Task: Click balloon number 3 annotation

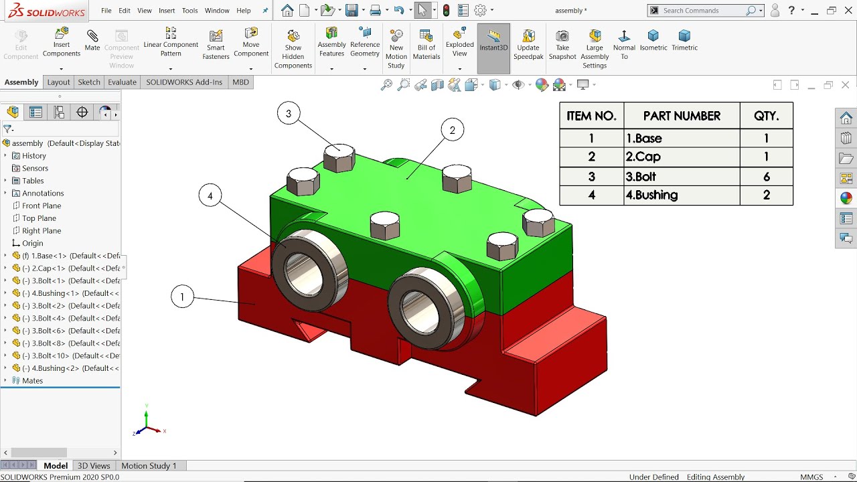Action: click(x=289, y=114)
